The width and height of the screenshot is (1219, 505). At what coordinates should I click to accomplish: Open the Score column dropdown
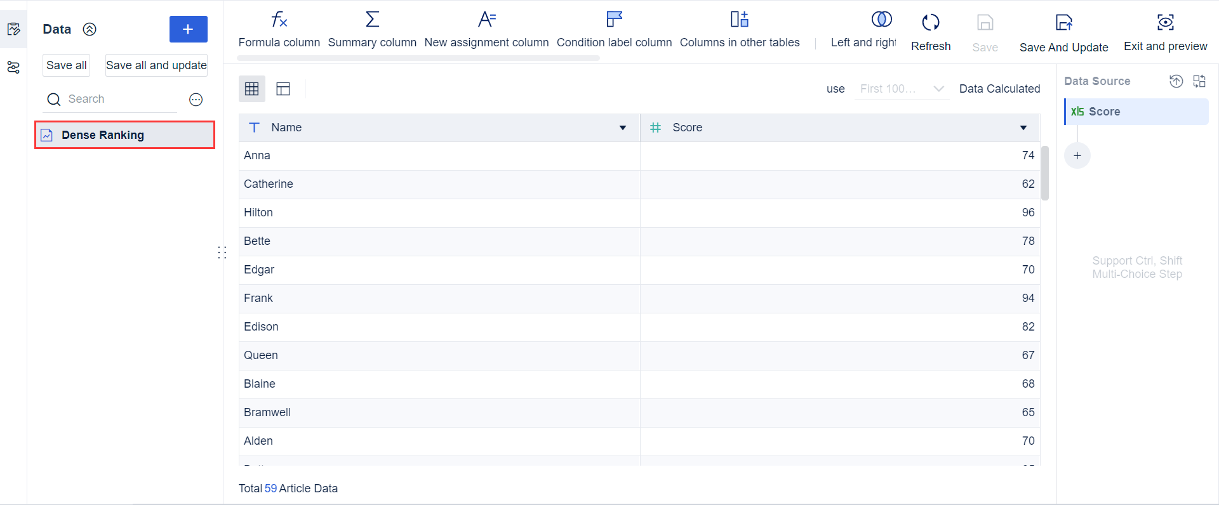(1023, 128)
